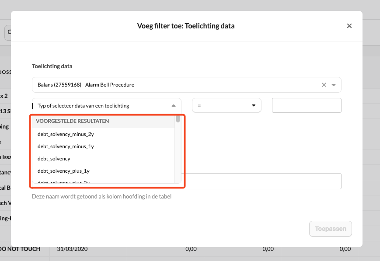Click the Toelichting data section label
The width and height of the screenshot is (380, 261).
point(52,66)
